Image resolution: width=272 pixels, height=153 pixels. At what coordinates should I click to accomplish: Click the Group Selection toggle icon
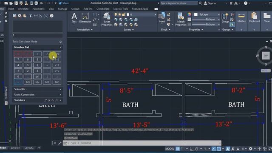pyautogui.click(x=232, y=25)
